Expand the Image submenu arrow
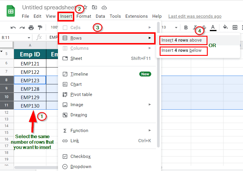This screenshot has height=171, width=243. [x=150, y=104]
